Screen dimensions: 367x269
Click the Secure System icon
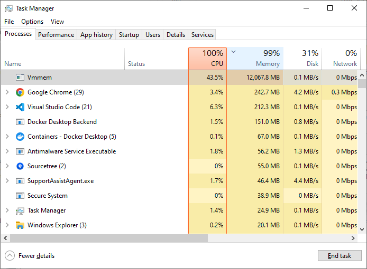(x=20, y=196)
